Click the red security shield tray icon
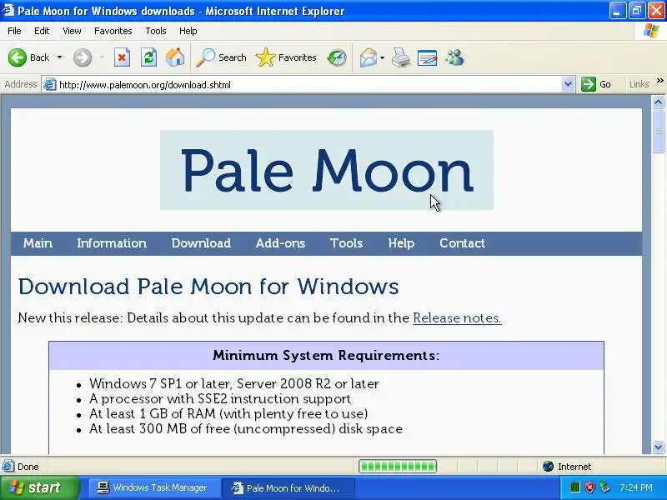 (x=589, y=487)
